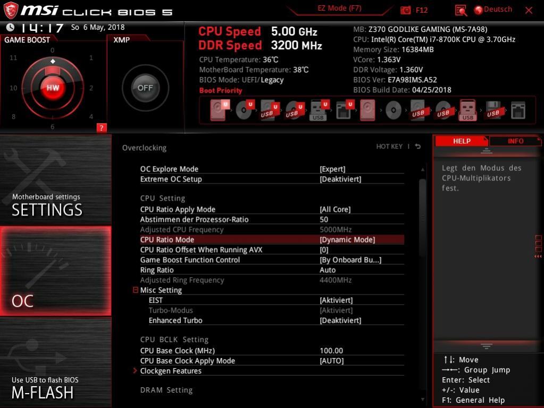Toggle the Game Boost HW knob

(x=53, y=87)
